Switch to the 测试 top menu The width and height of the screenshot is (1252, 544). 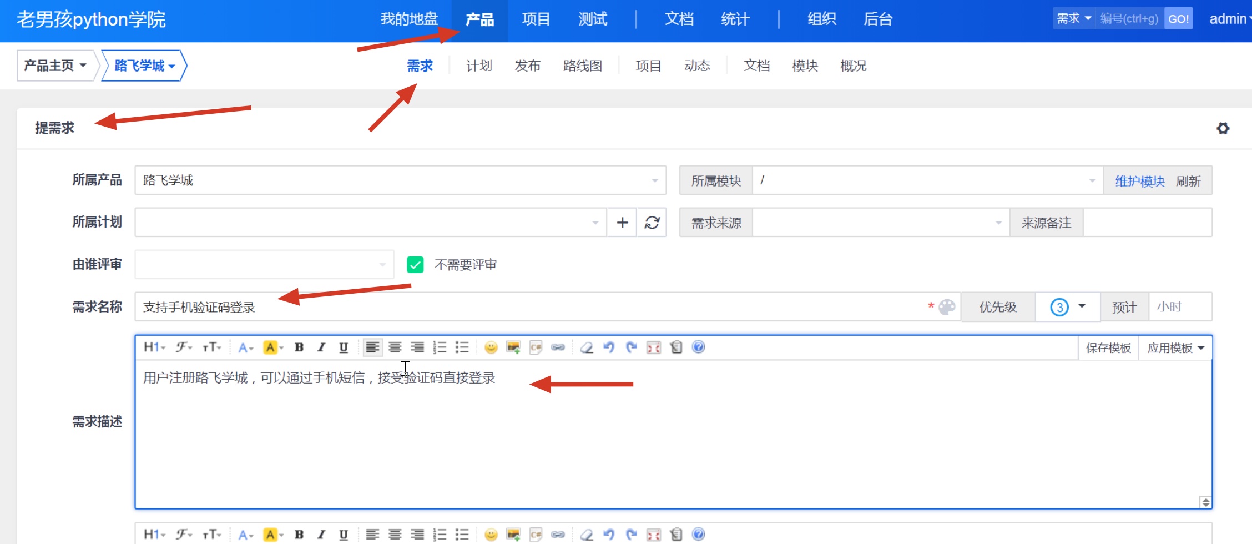click(x=593, y=19)
